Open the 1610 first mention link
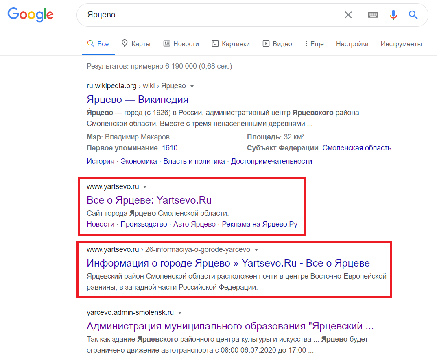Viewport: 437px width, 364px height. click(170, 148)
